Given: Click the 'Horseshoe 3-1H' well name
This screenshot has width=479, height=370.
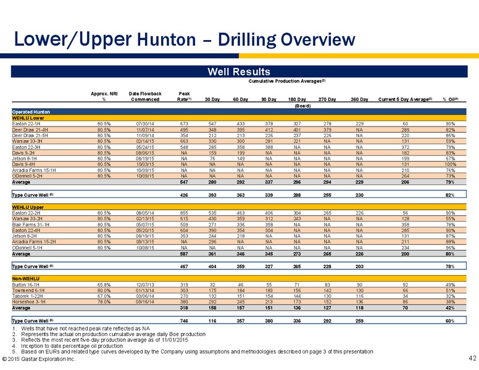Looking at the screenshot, I should (x=29, y=302).
